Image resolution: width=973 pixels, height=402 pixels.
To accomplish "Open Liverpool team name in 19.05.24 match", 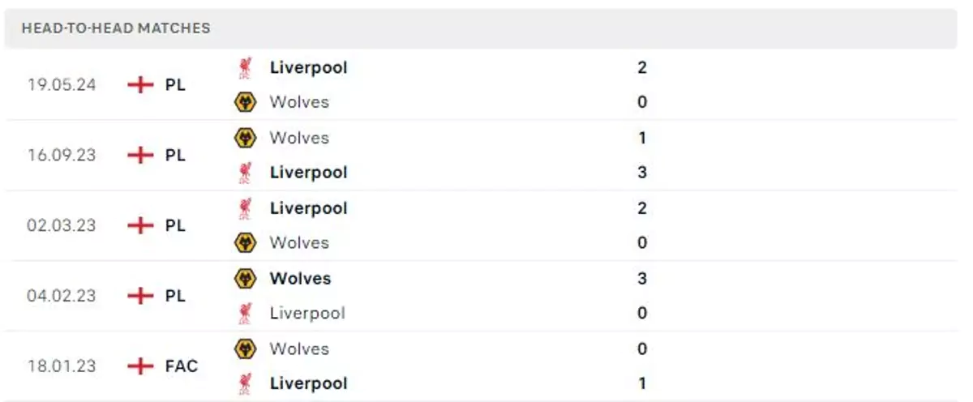I will (308, 67).
